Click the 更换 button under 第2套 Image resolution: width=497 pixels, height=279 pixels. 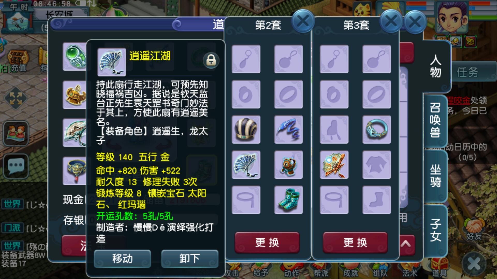[x=267, y=242]
